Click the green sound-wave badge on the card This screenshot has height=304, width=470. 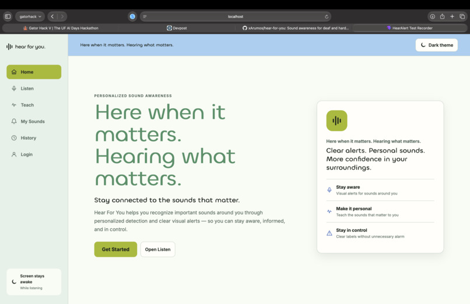[x=336, y=121]
